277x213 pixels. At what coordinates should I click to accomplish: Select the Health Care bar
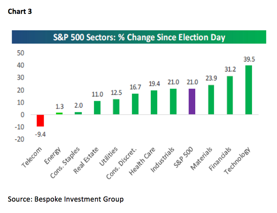pyautogui.click(x=154, y=103)
